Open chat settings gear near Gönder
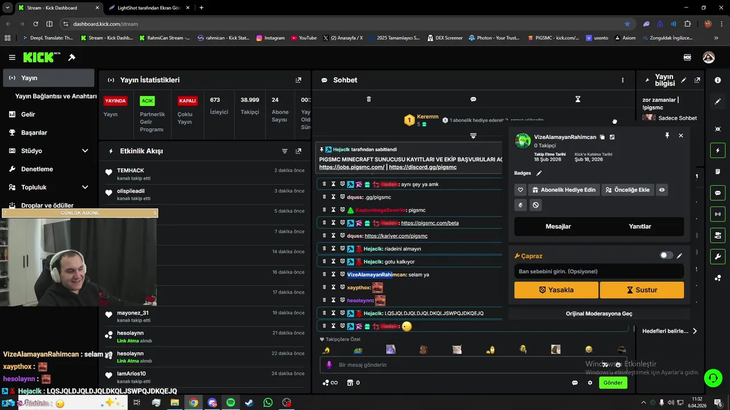Image resolution: width=730 pixels, height=410 pixels. (x=590, y=383)
